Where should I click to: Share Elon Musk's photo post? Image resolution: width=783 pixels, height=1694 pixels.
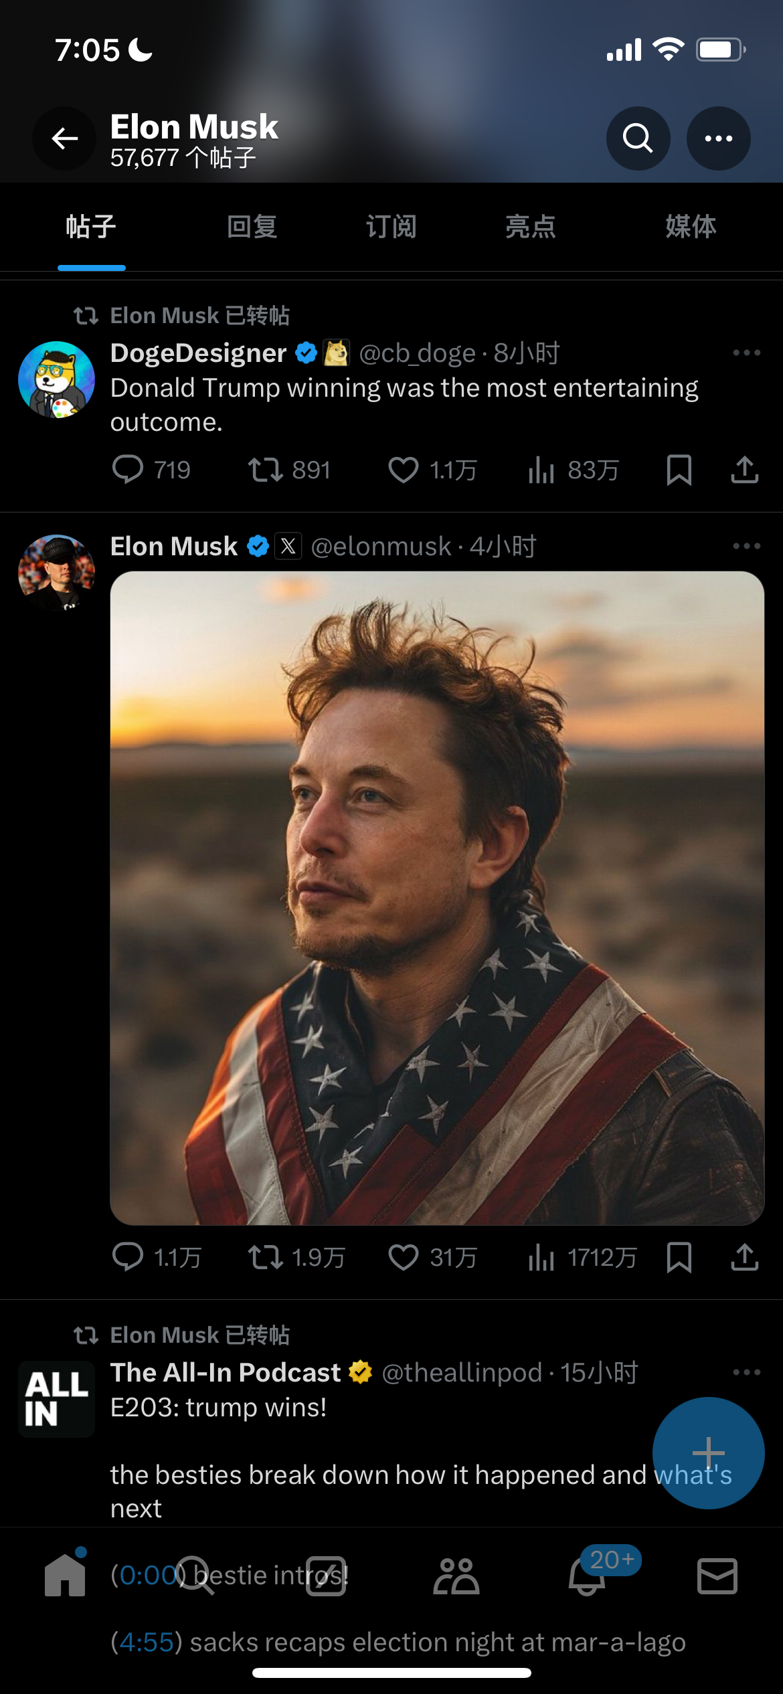[744, 1257]
